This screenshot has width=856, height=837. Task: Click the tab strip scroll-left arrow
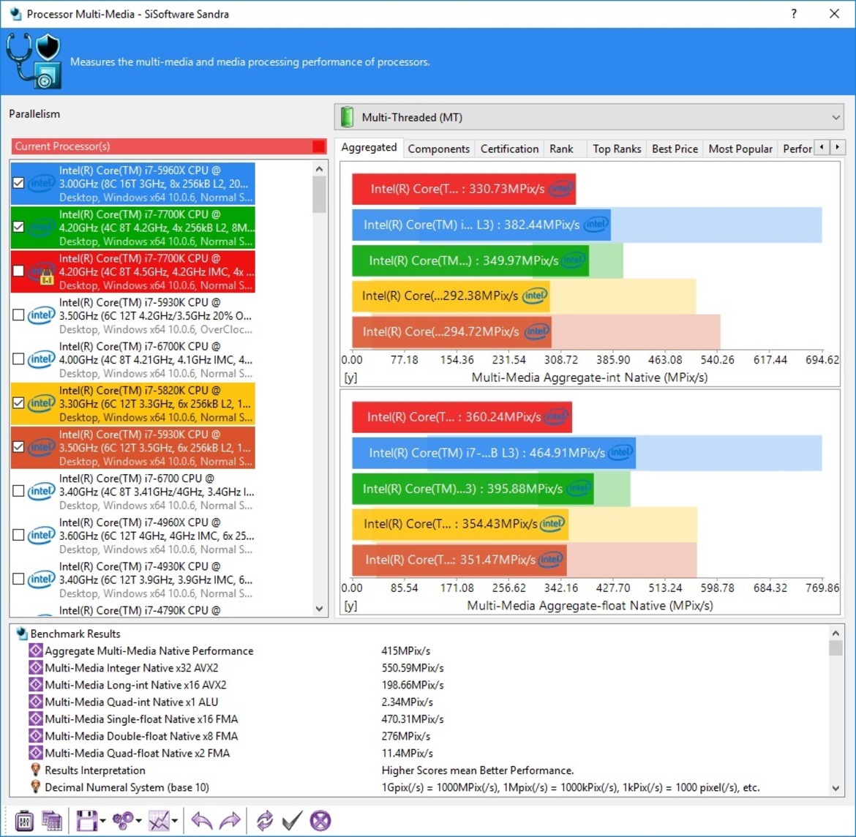coord(822,147)
